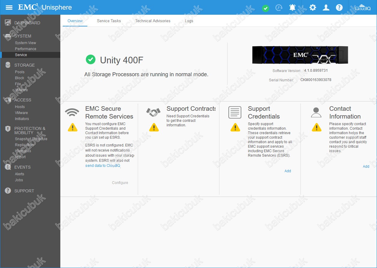This screenshot has width=377, height=268.
Task: Click the EMC Secure Remote Services wifi icon
Action: pos(72,112)
